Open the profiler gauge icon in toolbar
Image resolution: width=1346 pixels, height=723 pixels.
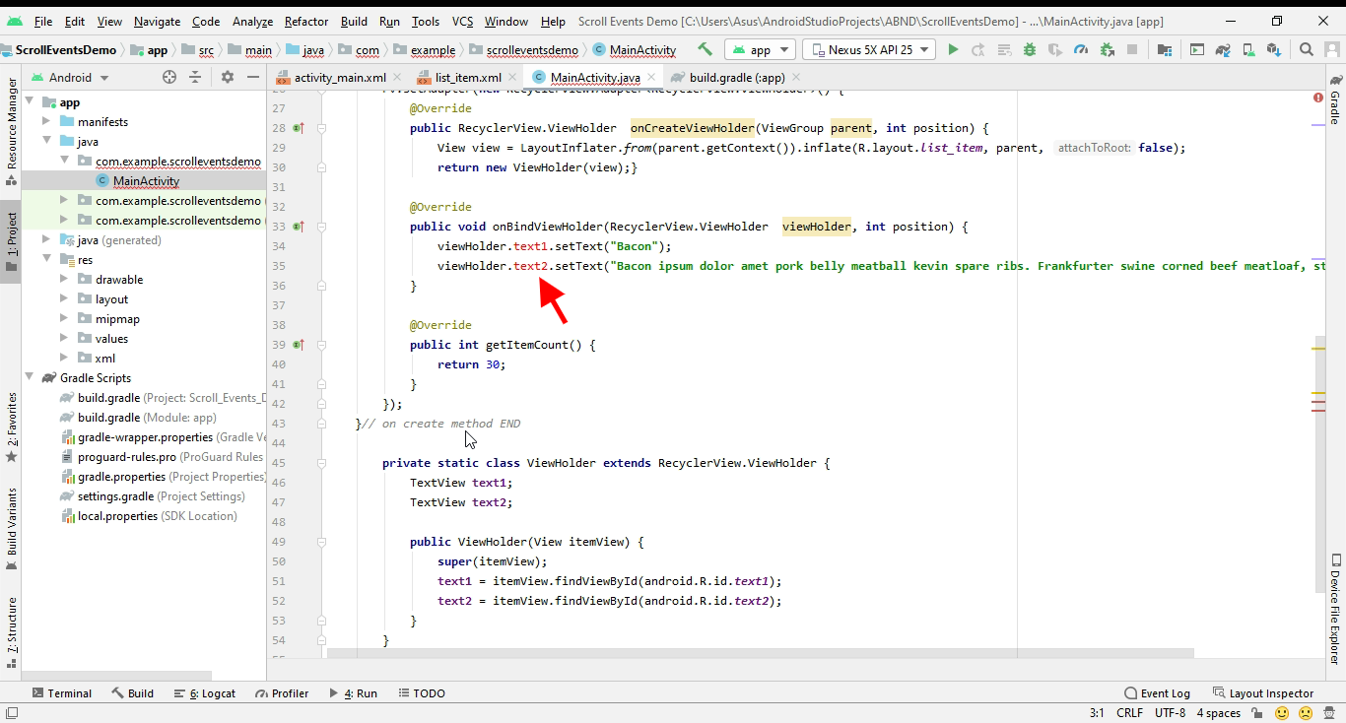coord(1081,49)
